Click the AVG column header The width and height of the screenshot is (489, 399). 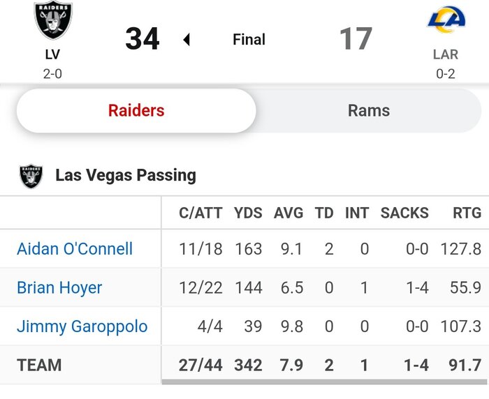289,213
